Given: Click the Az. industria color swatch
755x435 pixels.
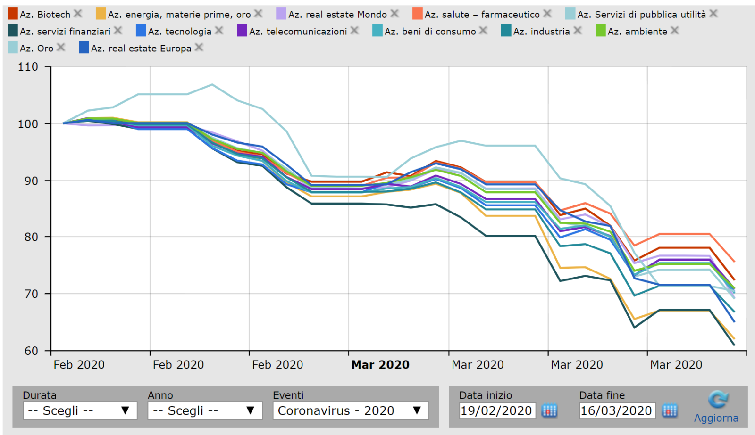Looking at the screenshot, I should pos(506,31).
